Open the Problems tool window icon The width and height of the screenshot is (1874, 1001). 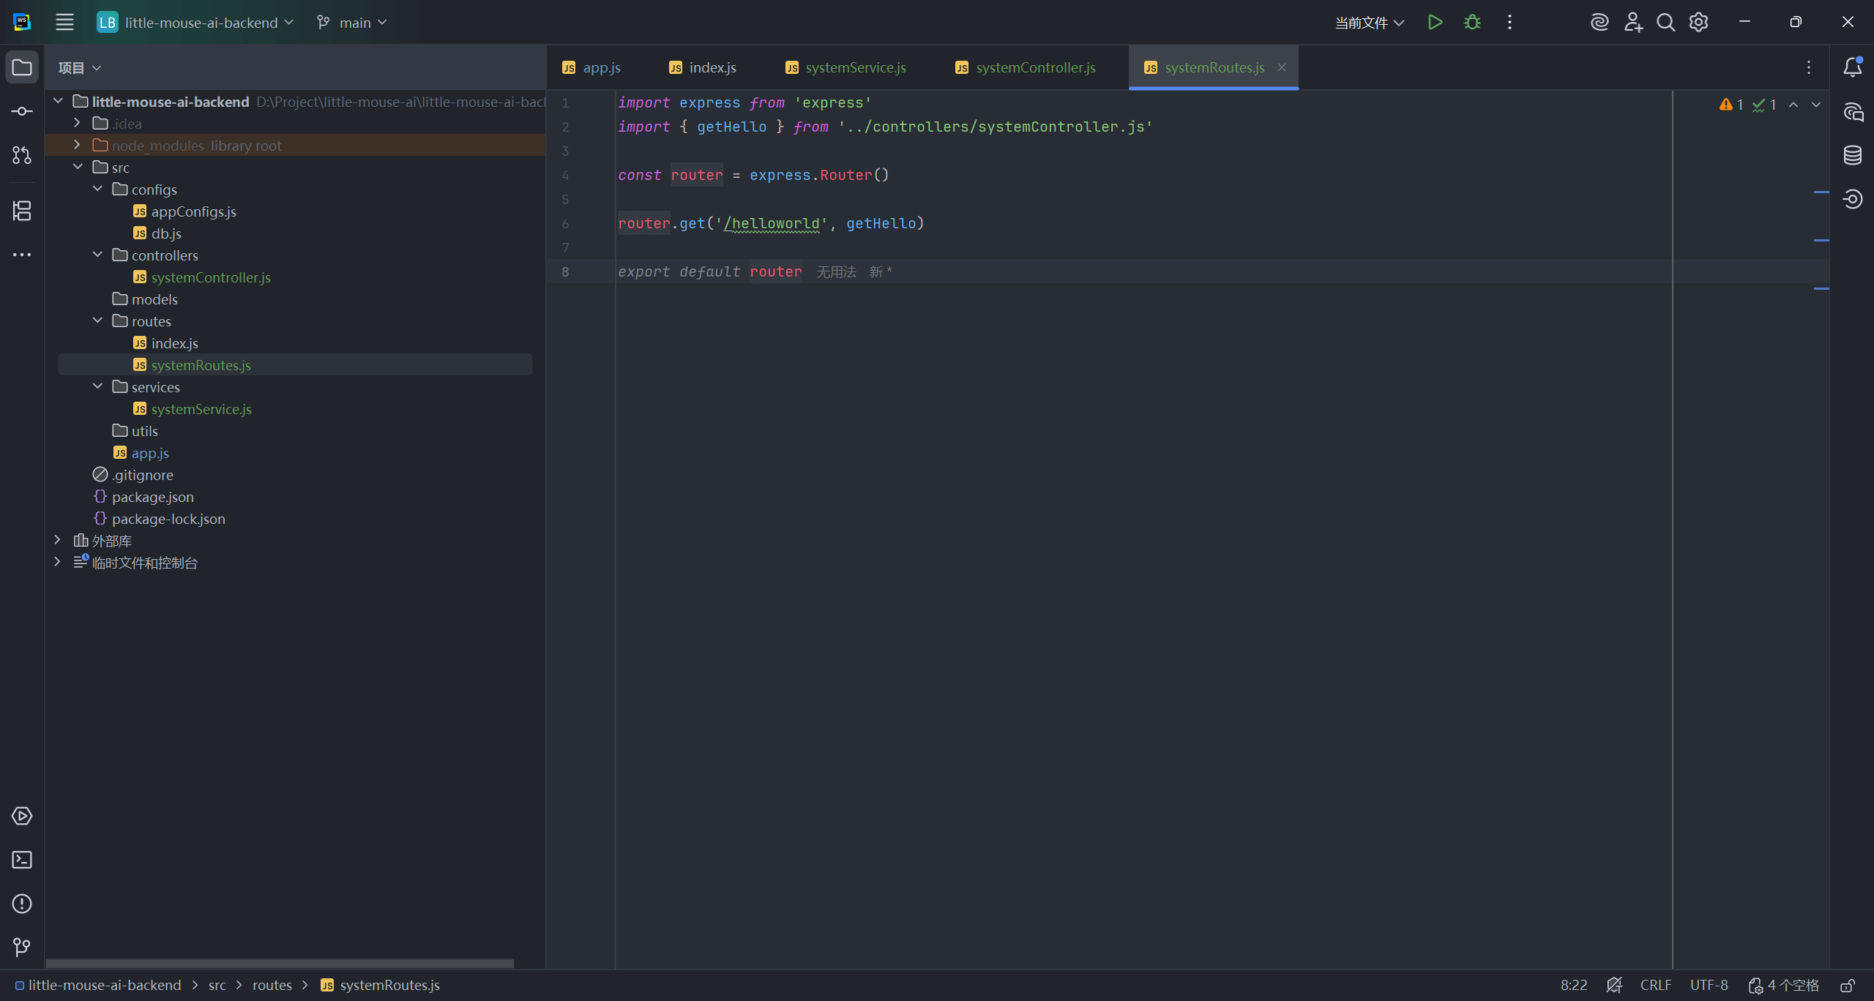coord(22,904)
